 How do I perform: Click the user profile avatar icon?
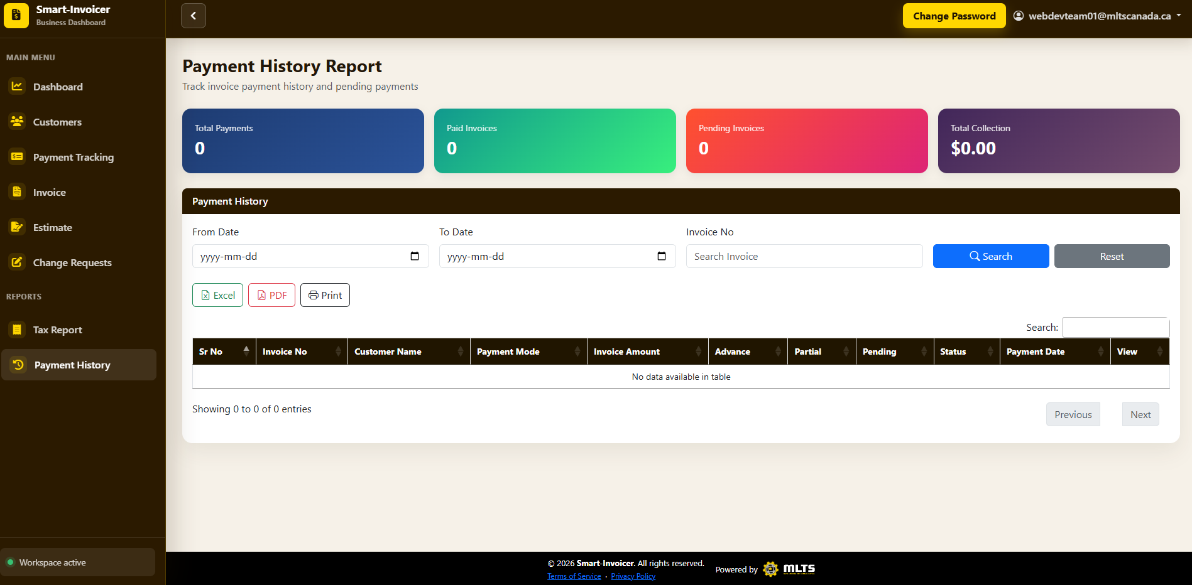coord(1019,16)
